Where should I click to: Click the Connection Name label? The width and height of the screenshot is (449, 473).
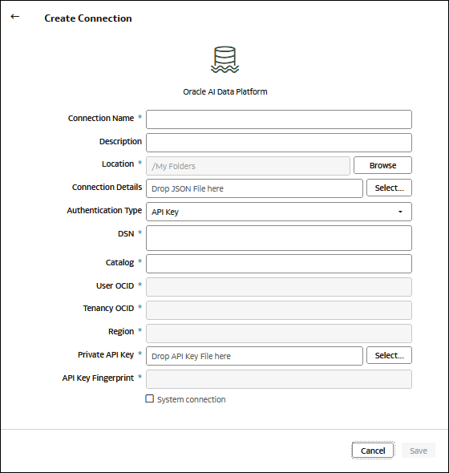coord(101,118)
